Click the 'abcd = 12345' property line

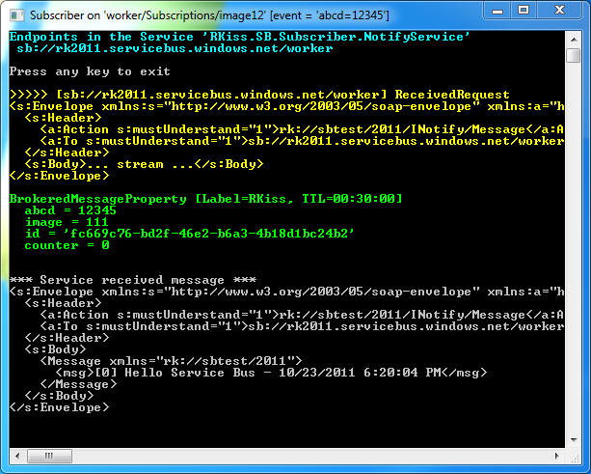coord(70,210)
